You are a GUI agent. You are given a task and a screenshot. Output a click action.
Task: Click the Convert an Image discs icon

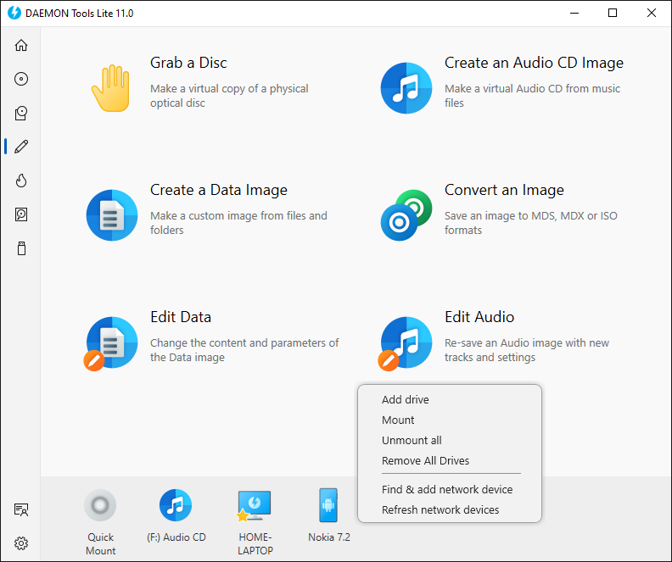tap(406, 214)
